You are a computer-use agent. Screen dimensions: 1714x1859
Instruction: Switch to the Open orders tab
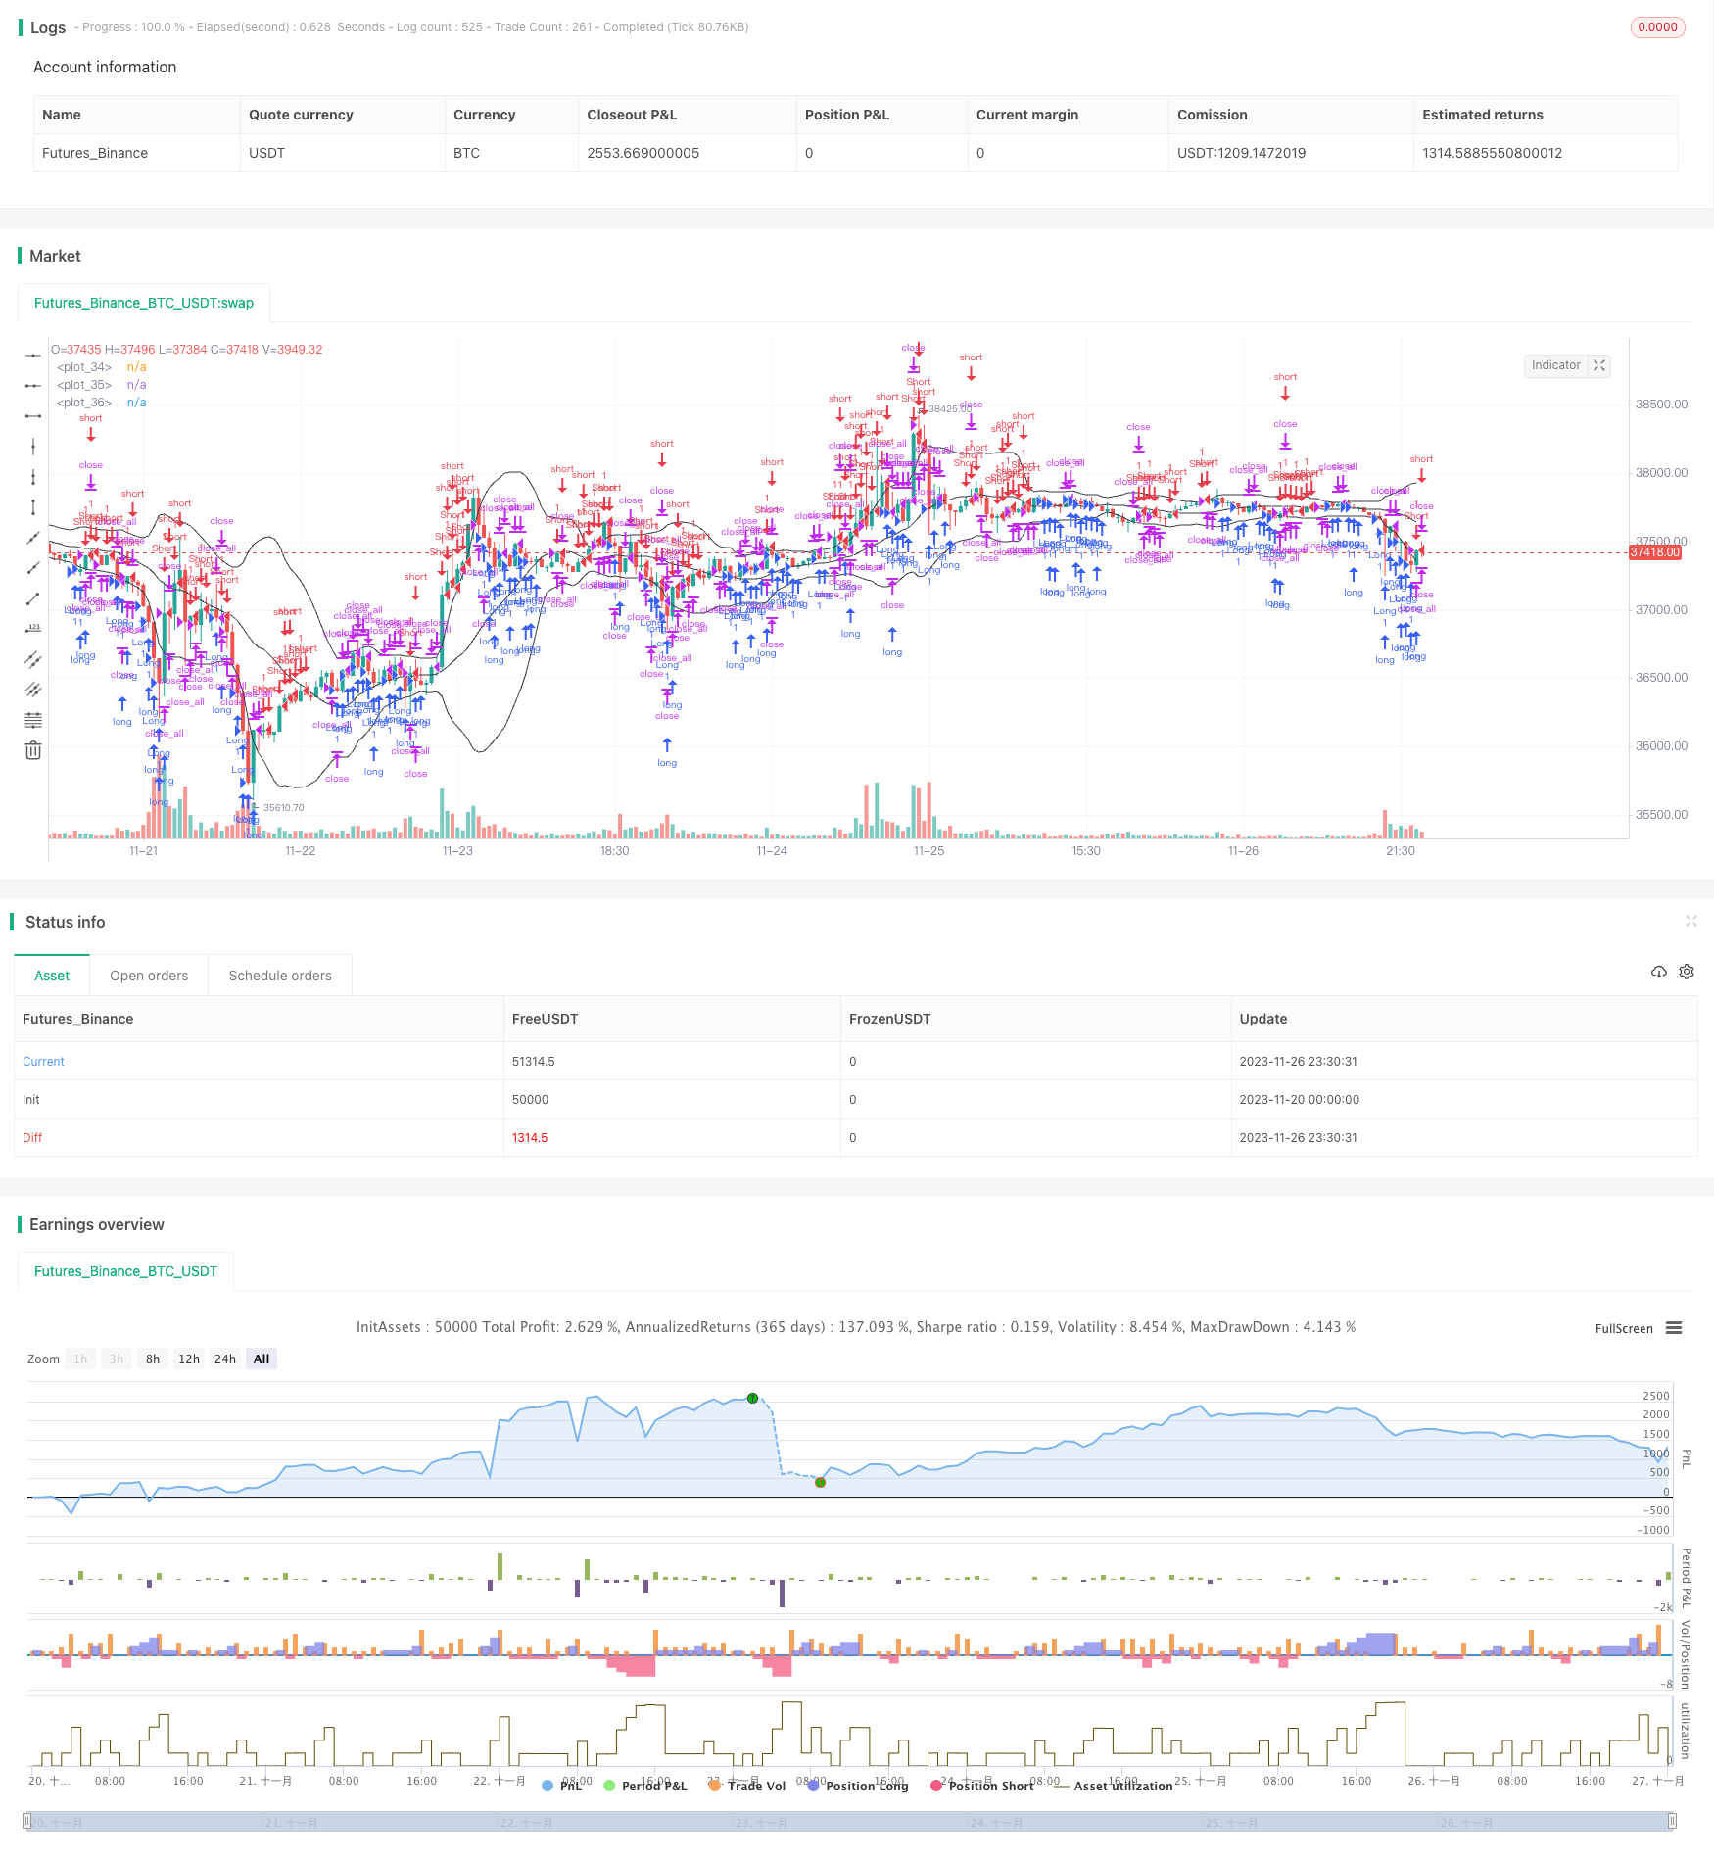[149, 976]
